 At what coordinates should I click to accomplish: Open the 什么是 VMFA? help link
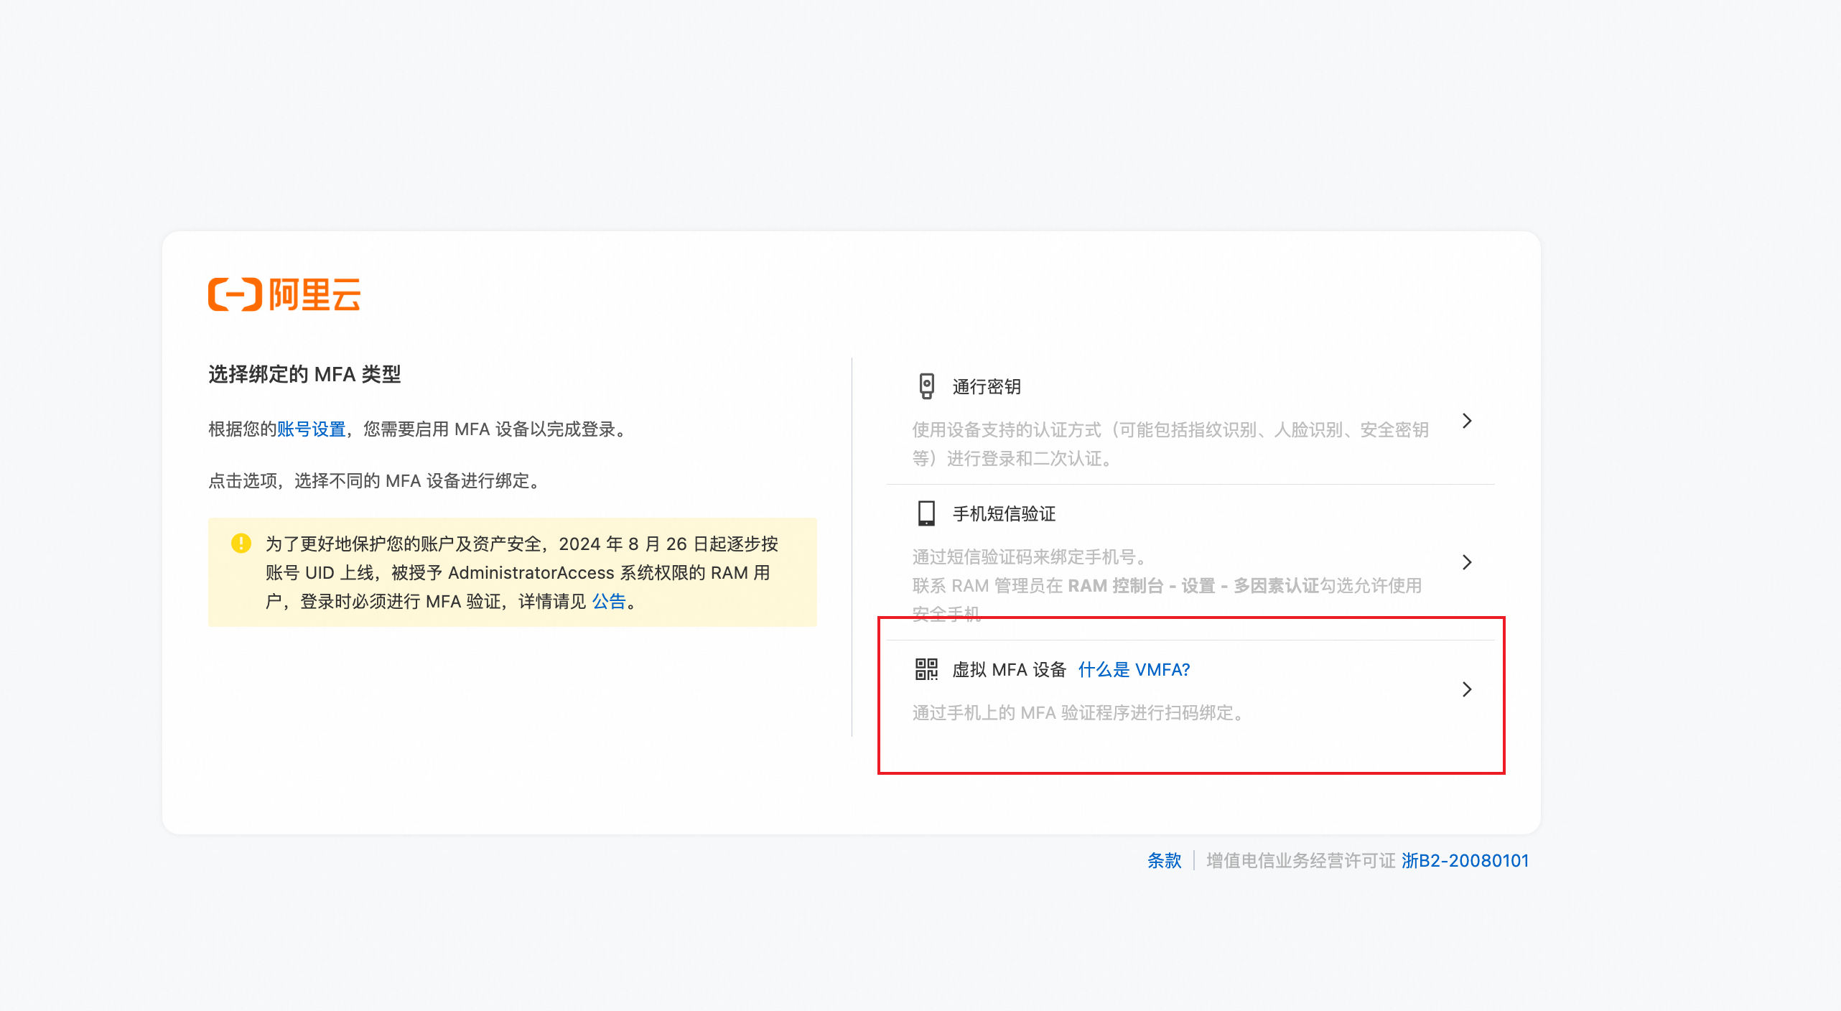click(x=1134, y=670)
